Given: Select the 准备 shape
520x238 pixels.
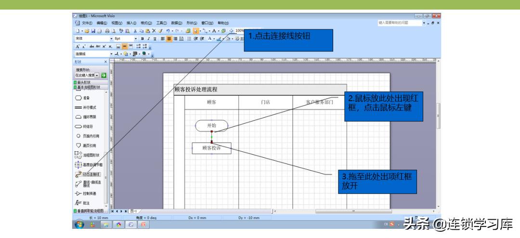Looking at the screenshot, I should (x=83, y=98).
